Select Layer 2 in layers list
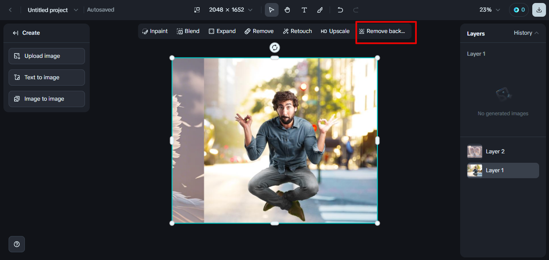 pos(503,152)
